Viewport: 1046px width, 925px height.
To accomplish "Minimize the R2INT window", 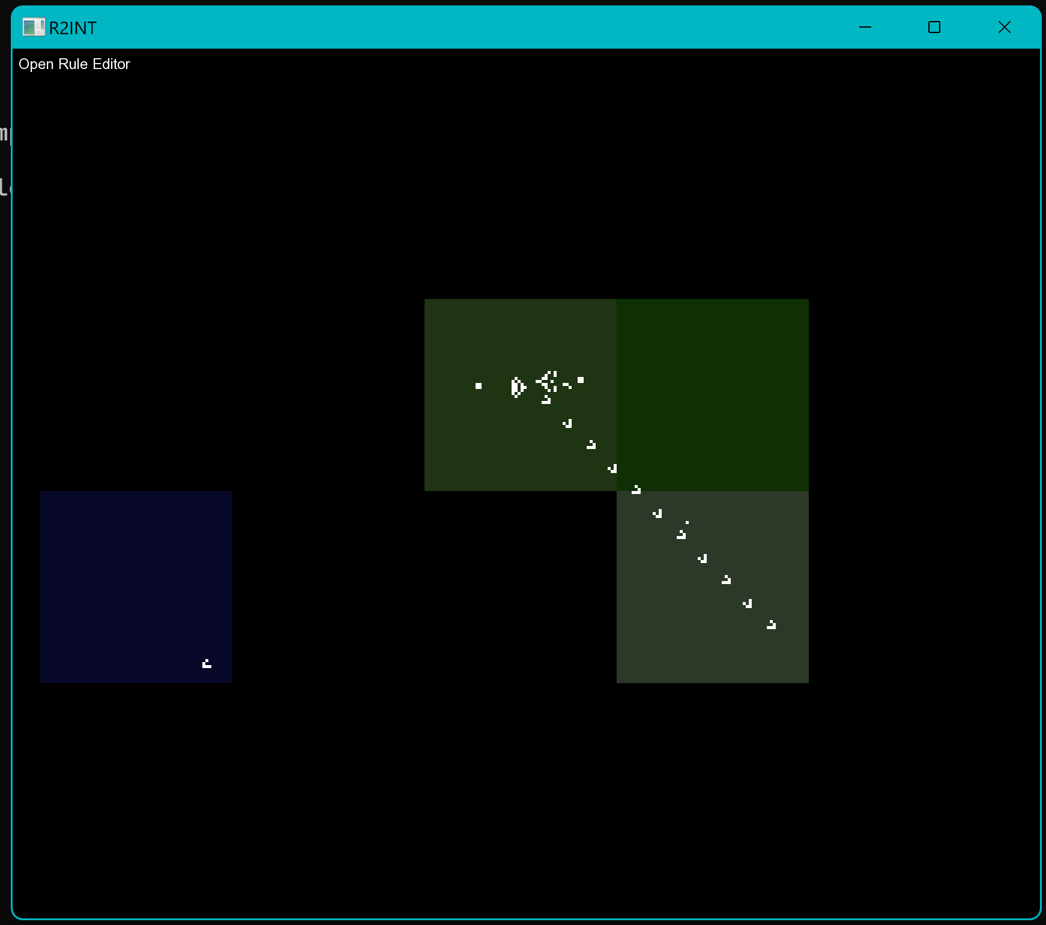I will click(x=865, y=27).
